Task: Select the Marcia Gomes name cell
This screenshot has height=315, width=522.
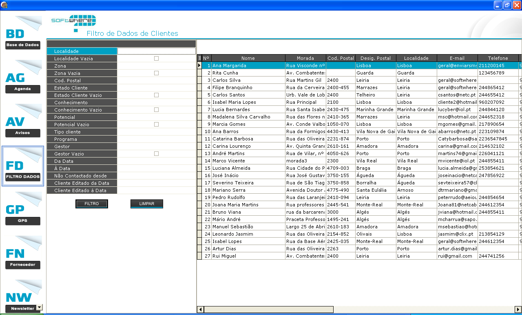Action: (248, 124)
